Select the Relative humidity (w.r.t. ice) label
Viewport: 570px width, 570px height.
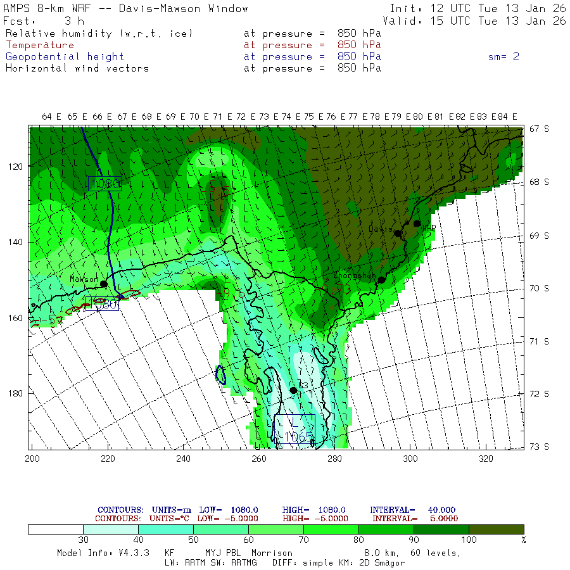pyautogui.click(x=99, y=34)
